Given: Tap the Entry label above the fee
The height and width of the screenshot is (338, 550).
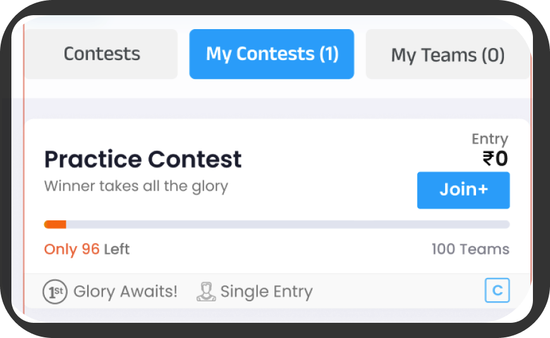Looking at the screenshot, I should (x=490, y=139).
